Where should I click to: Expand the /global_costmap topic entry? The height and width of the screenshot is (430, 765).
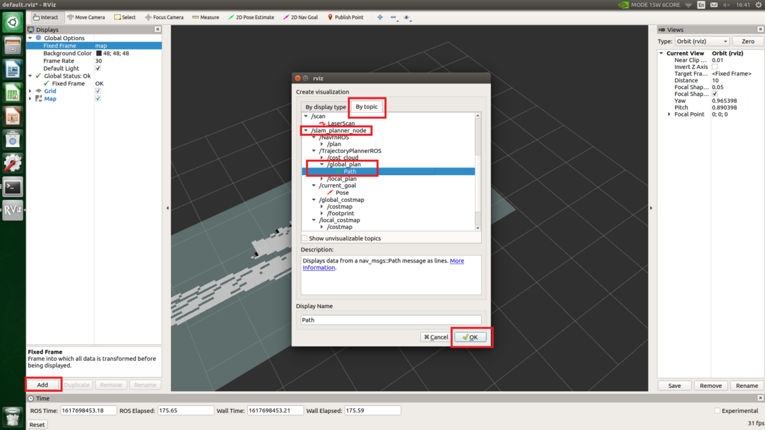pos(312,199)
